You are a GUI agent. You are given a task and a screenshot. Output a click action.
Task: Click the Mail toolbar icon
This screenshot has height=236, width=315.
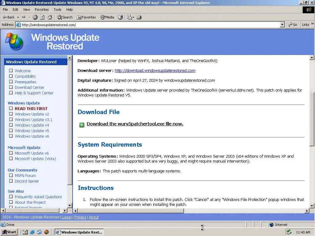129,17
